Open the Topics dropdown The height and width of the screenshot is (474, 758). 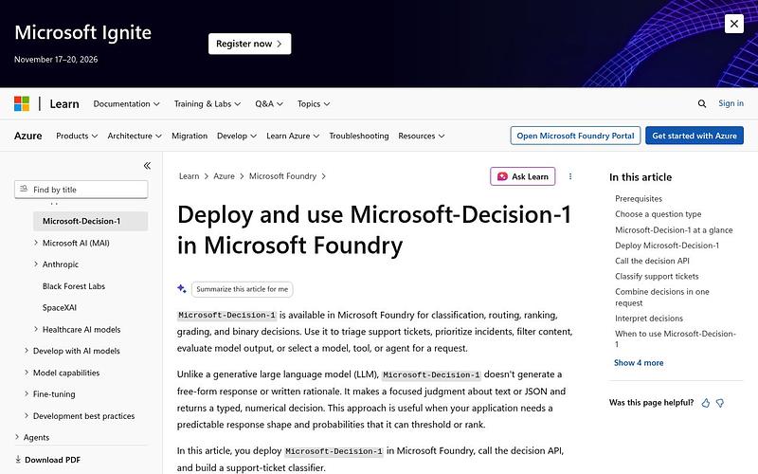[314, 103]
